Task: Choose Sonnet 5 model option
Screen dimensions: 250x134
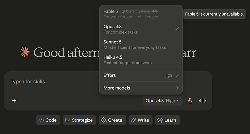Action: [141, 45]
